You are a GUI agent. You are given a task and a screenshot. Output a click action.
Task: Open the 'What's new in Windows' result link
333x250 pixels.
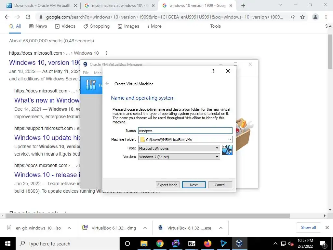click(x=47, y=100)
